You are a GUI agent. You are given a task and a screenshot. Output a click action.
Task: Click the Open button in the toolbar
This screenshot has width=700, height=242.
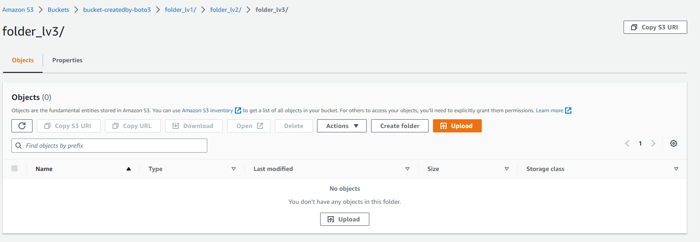coord(249,126)
